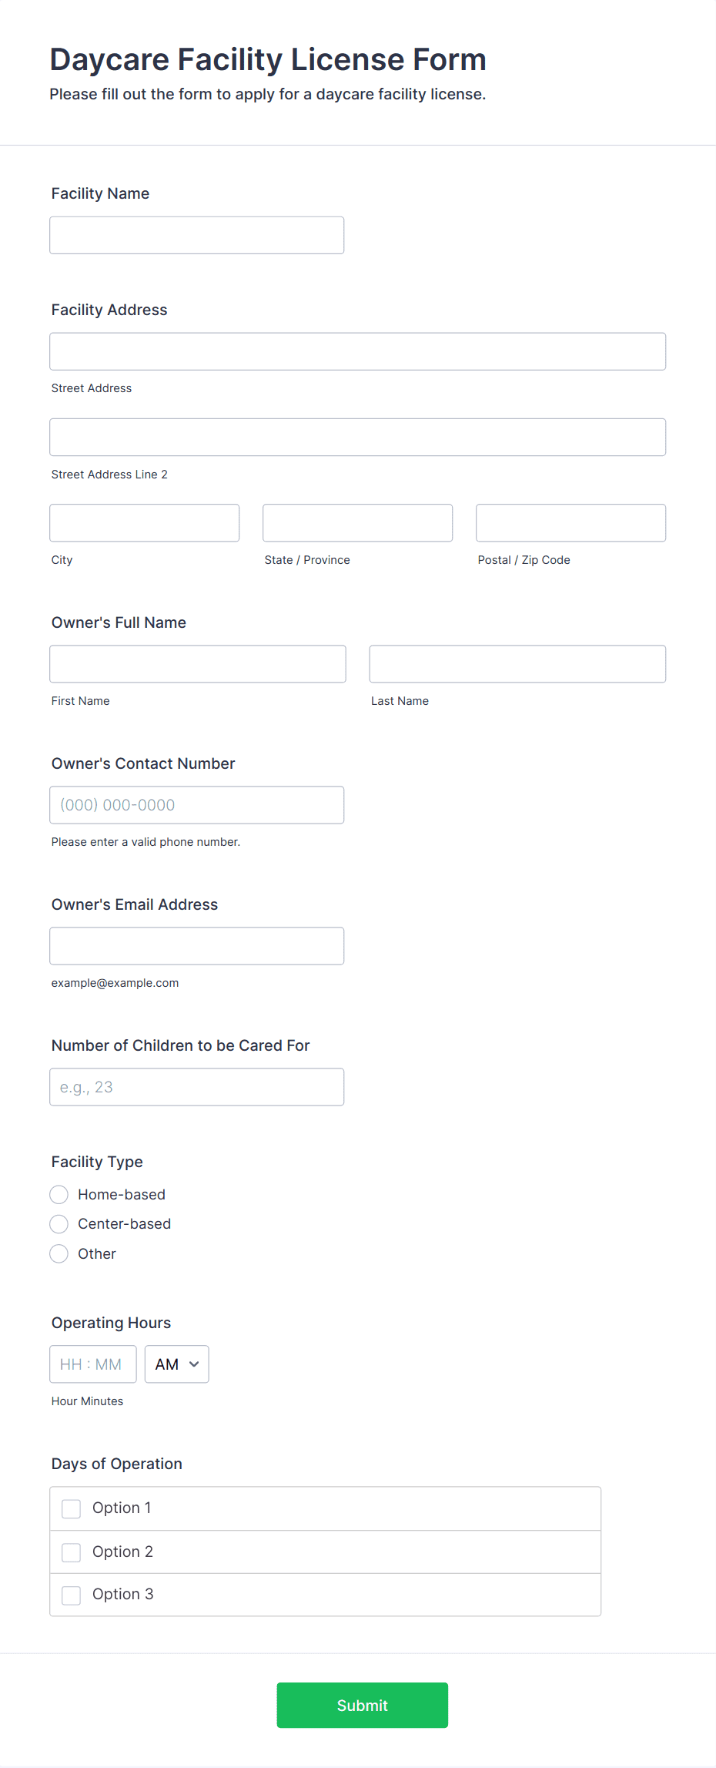Open the AM/PM dropdown

[176, 1364]
